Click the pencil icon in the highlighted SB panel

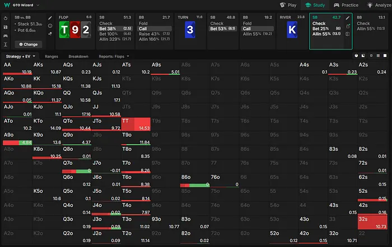[348, 18]
